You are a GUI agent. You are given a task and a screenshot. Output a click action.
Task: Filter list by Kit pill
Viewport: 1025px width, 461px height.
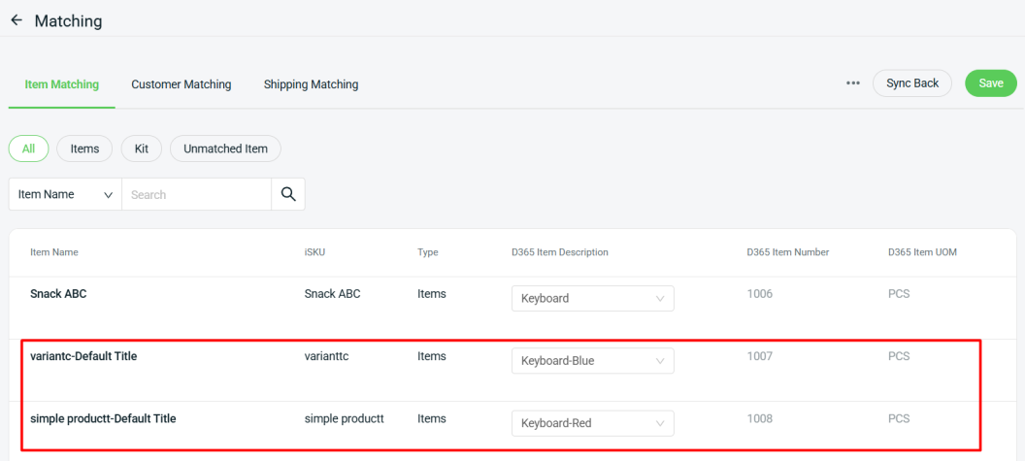[142, 148]
